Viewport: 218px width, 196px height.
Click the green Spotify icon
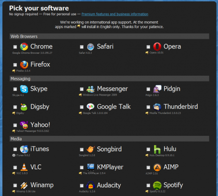pos(157,185)
